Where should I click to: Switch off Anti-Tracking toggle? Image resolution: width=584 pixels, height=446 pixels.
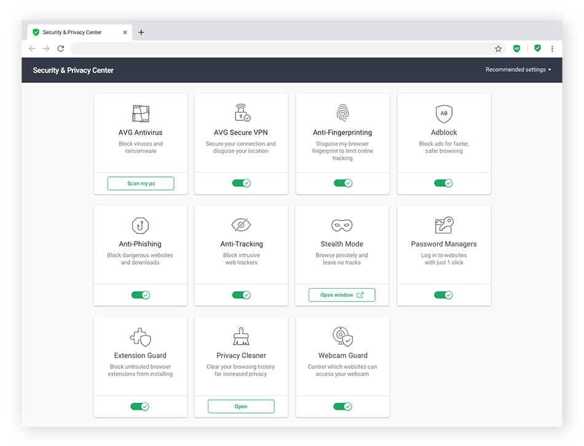(x=242, y=295)
